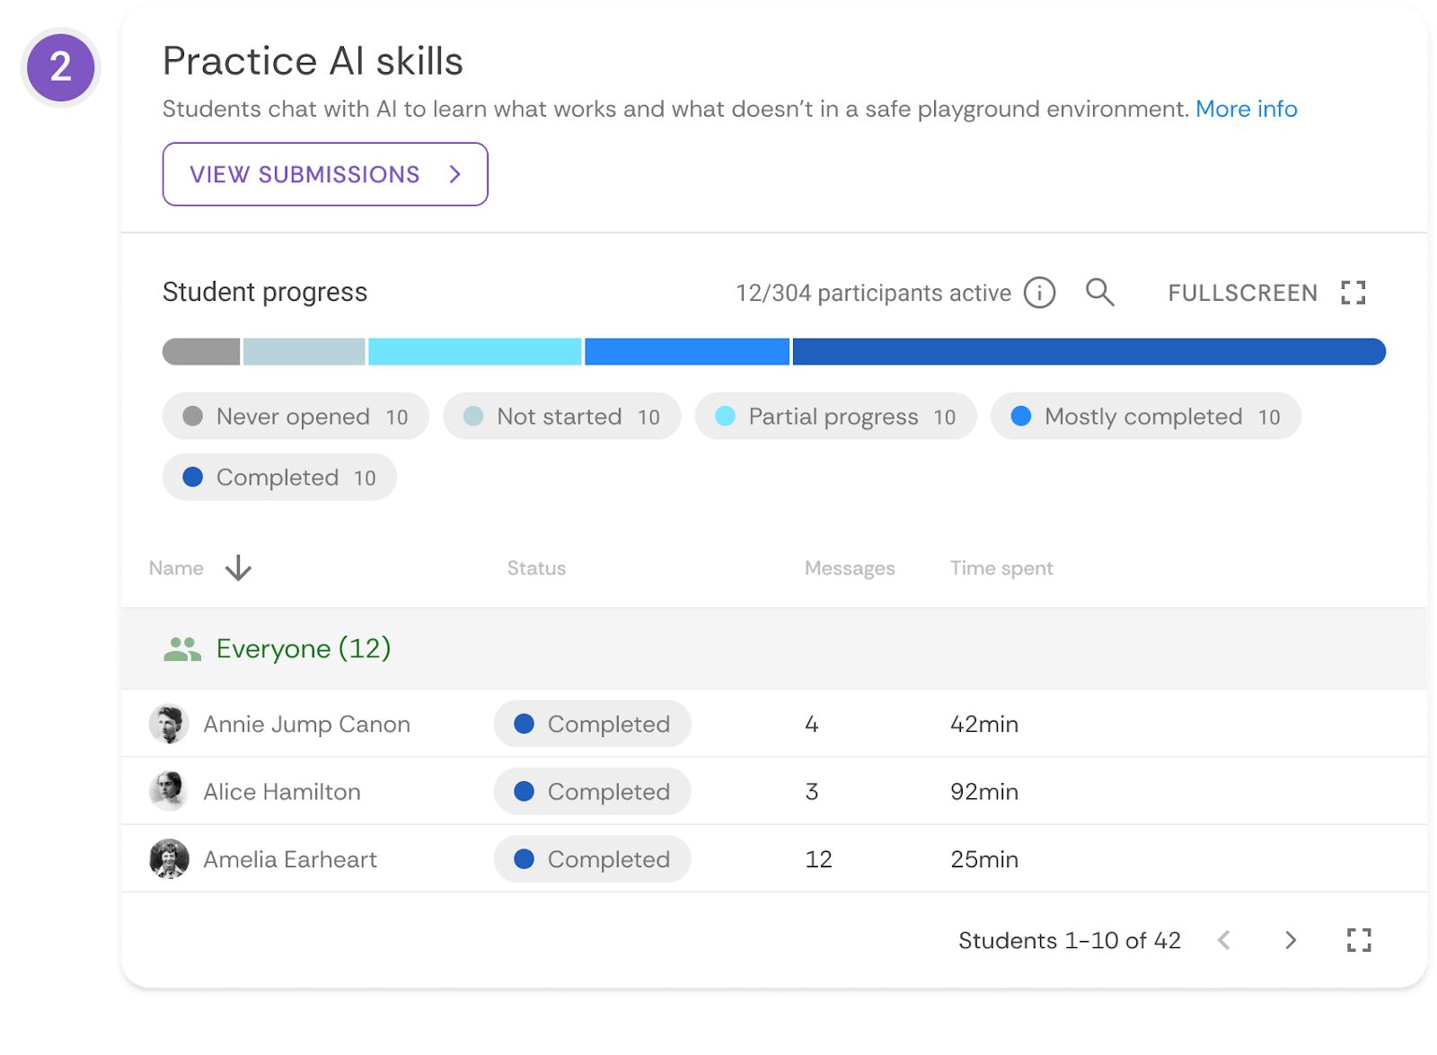
Task: Sort by Name using arrow icon
Action: 238,568
